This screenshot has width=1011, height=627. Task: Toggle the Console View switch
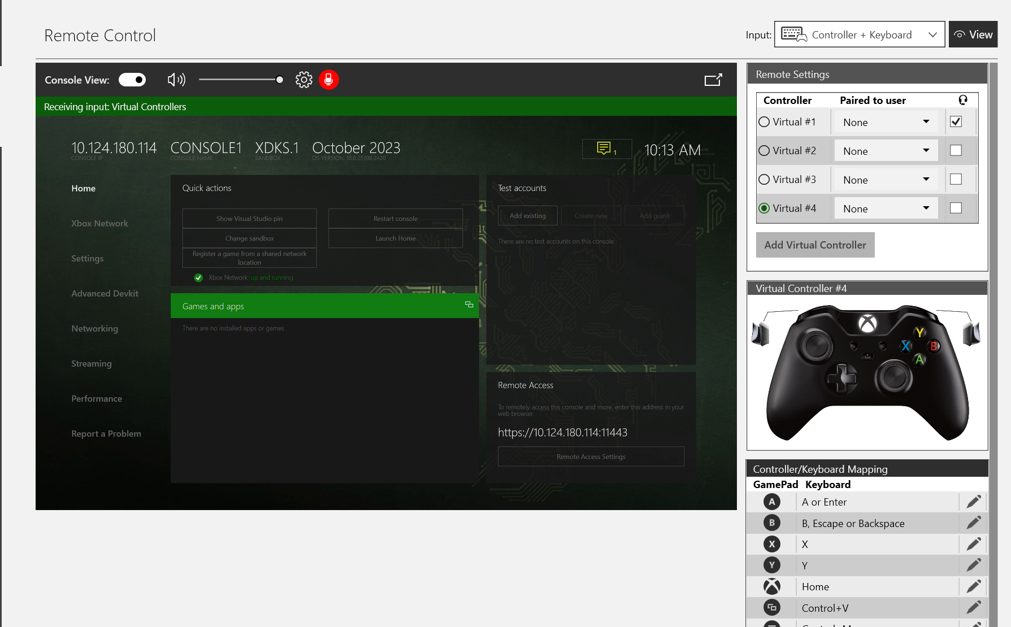click(x=132, y=80)
